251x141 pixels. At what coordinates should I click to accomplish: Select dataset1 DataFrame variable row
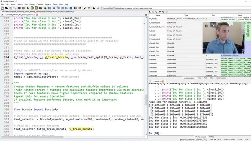[x=200, y=63]
